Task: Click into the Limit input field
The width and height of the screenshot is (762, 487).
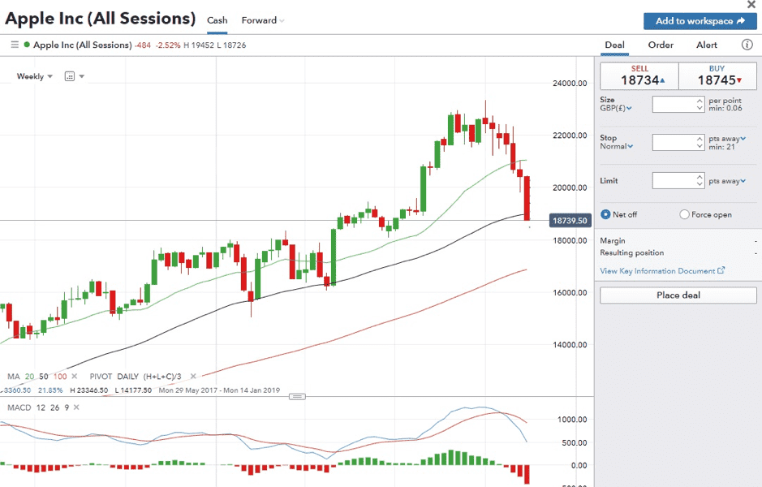Action: coord(674,180)
